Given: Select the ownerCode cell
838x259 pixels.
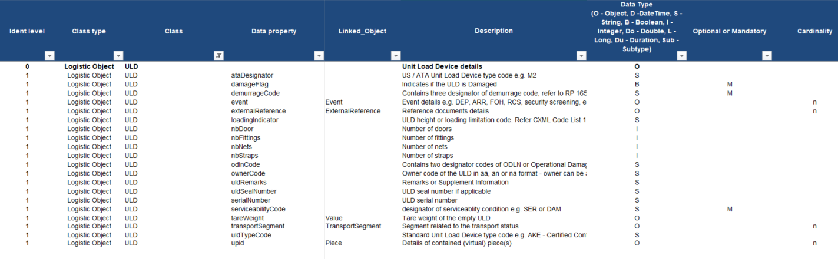Looking at the screenshot, I should coord(248,173).
